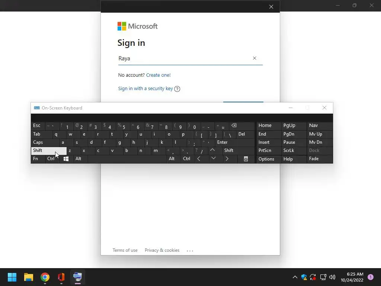Click the PrtScn key
The height and width of the screenshot is (286, 381).
[x=269, y=150]
